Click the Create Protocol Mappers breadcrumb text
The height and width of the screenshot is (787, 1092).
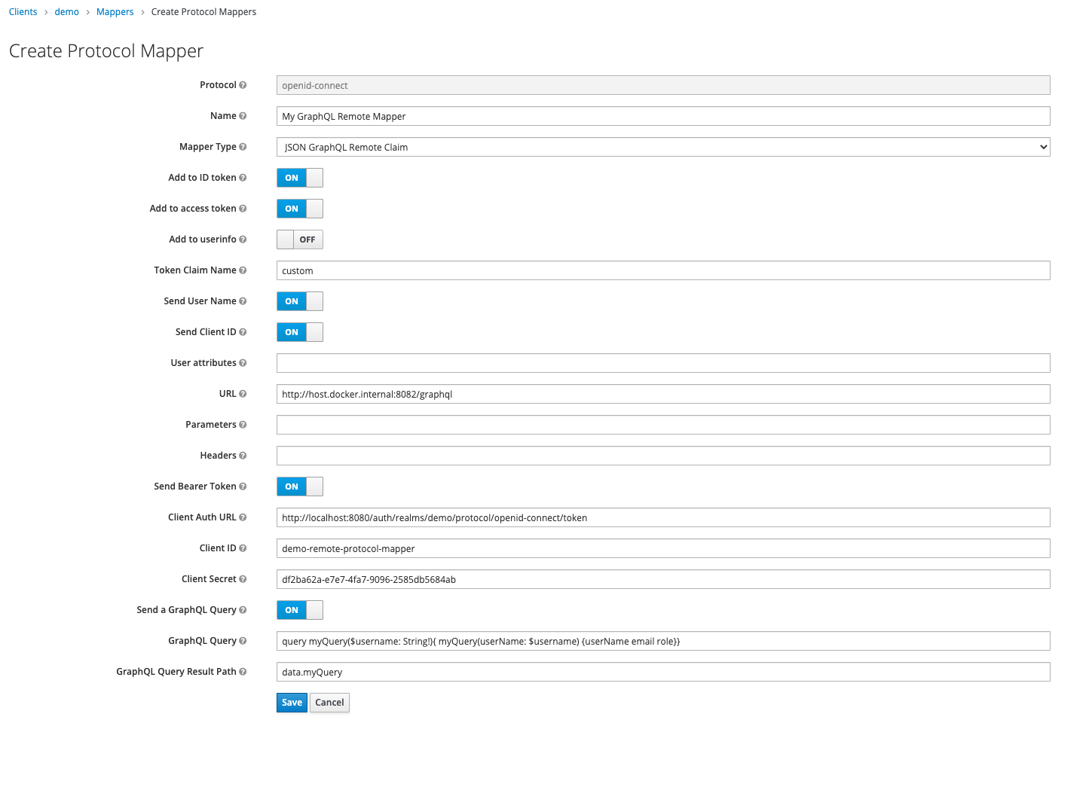pos(203,12)
